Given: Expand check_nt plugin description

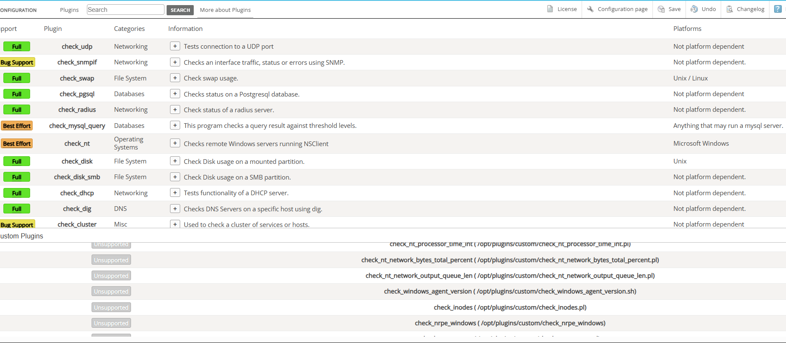Looking at the screenshot, I should tap(175, 144).
